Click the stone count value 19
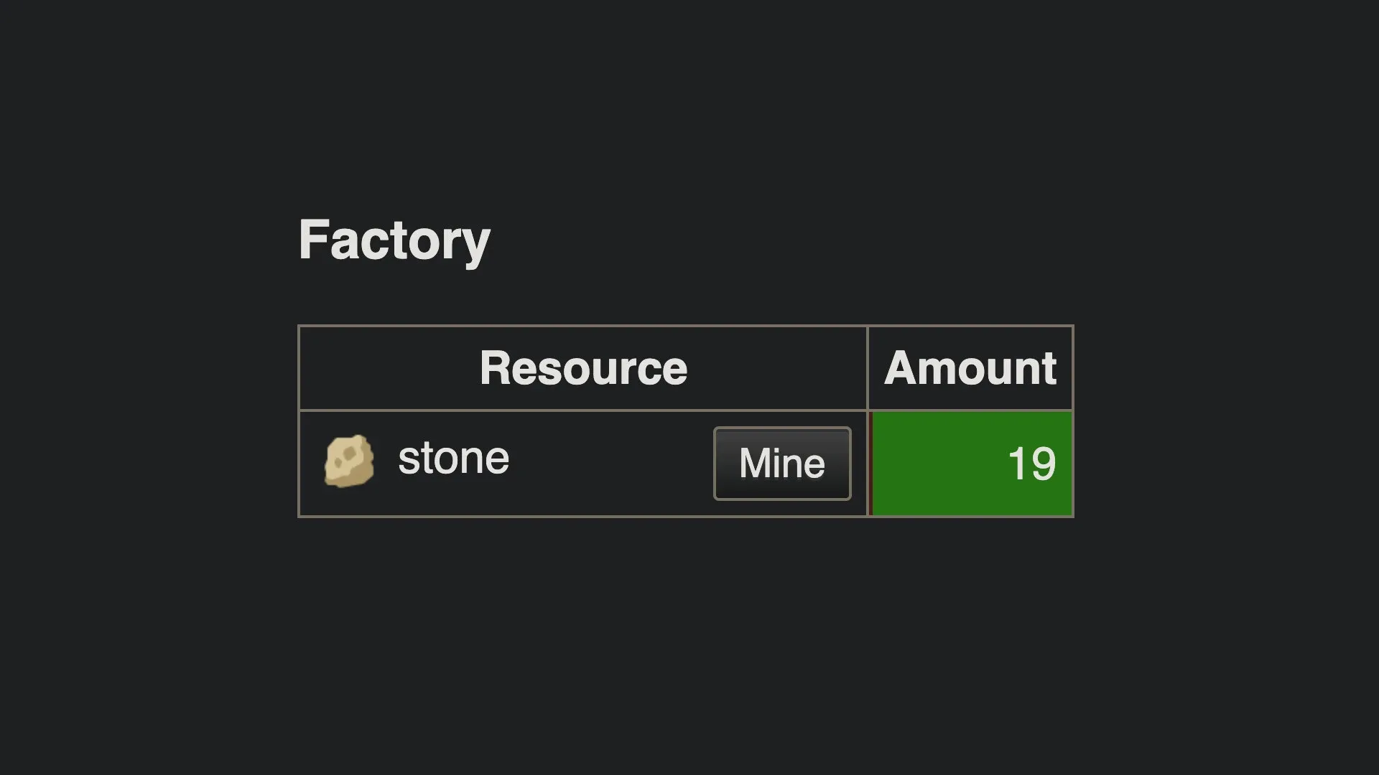This screenshot has height=775, width=1379. [1031, 464]
